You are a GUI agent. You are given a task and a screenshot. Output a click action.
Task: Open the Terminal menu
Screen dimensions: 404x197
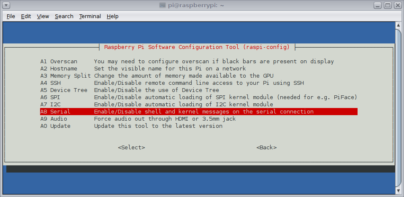point(90,16)
